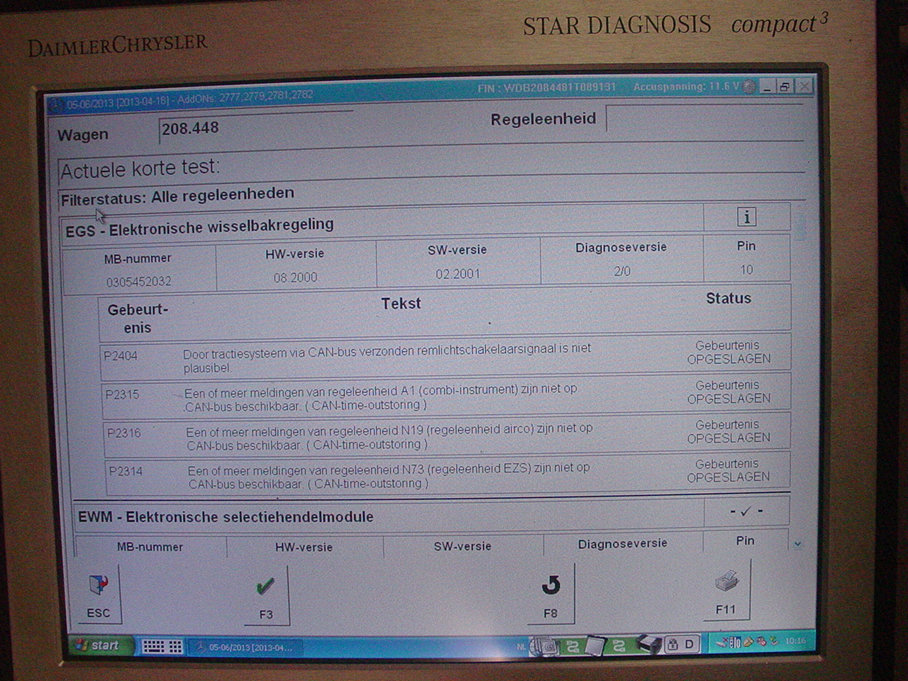This screenshot has width=908, height=681.
Task: Click the NL language indicator
Action: point(522,646)
